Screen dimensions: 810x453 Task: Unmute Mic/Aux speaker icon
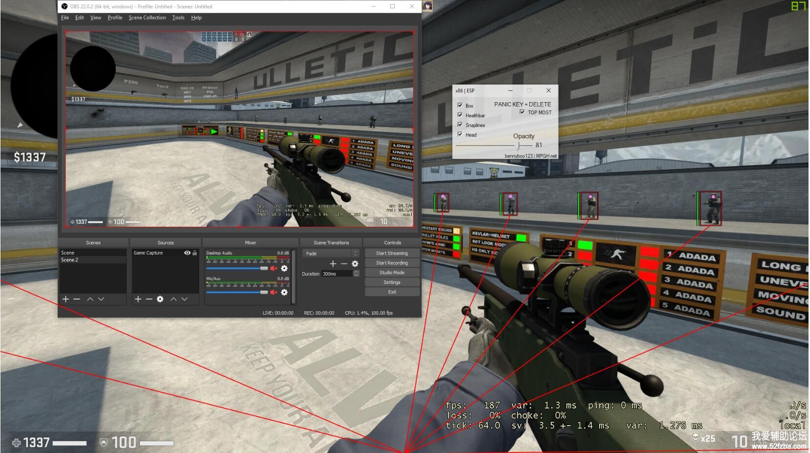pyautogui.click(x=274, y=292)
